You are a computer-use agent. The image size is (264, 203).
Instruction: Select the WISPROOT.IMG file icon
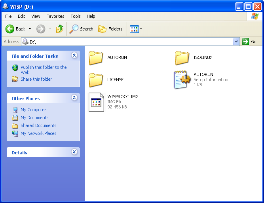(x=96, y=102)
